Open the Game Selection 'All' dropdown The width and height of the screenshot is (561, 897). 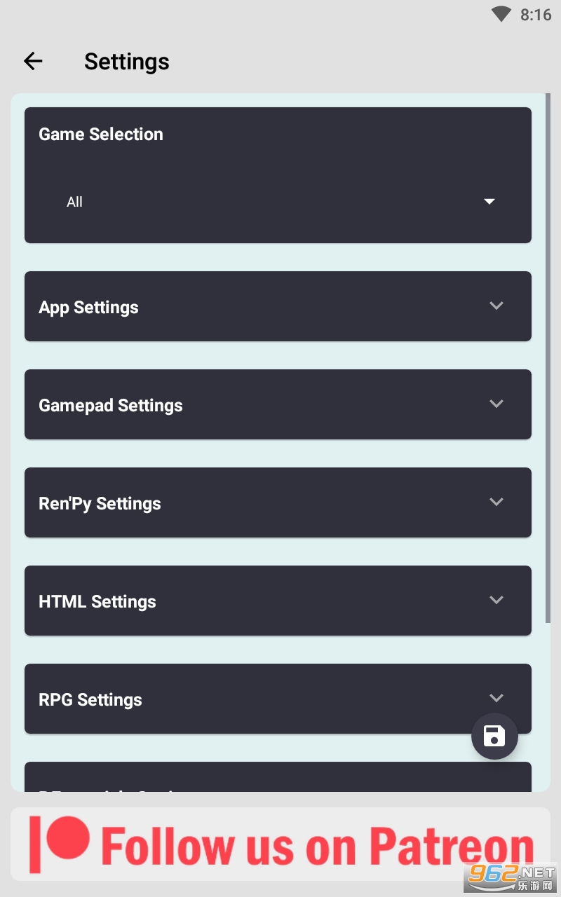click(x=278, y=202)
